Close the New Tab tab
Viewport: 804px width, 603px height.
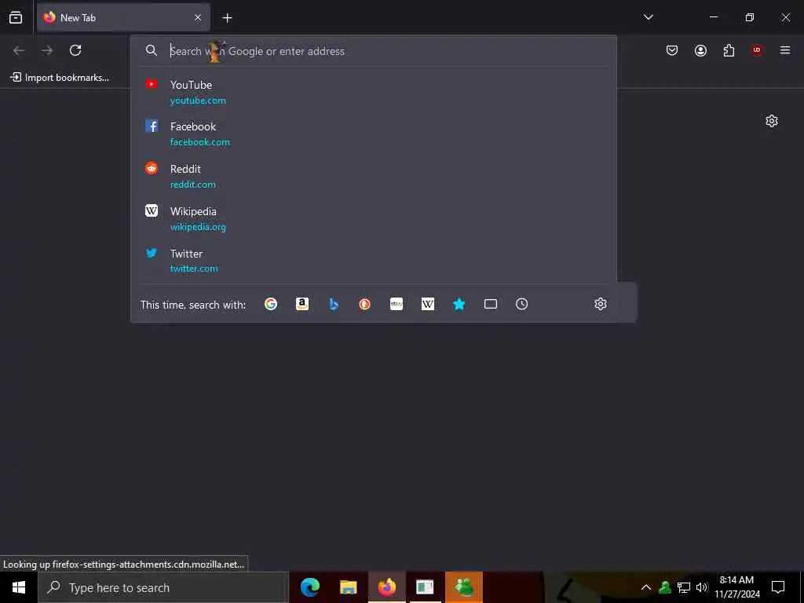click(x=198, y=17)
